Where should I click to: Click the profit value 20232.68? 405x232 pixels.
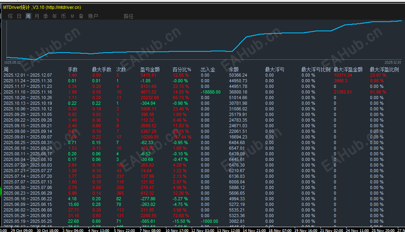[x=150, y=98]
